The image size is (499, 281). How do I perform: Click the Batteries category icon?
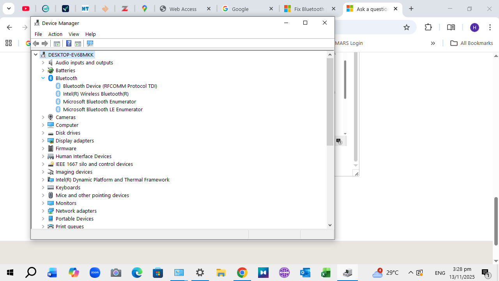click(x=51, y=70)
